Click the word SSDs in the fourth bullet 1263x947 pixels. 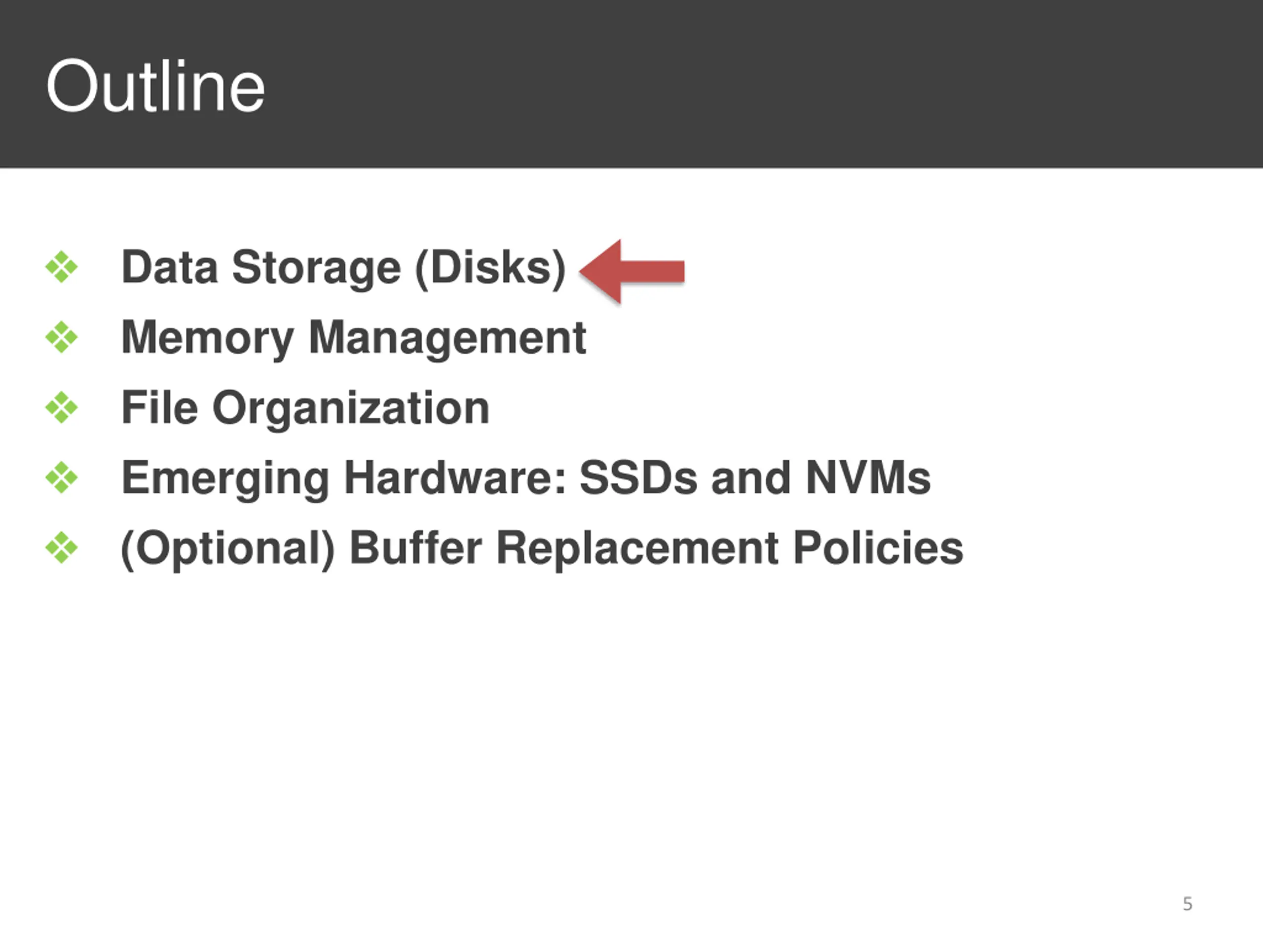[638, 478]
